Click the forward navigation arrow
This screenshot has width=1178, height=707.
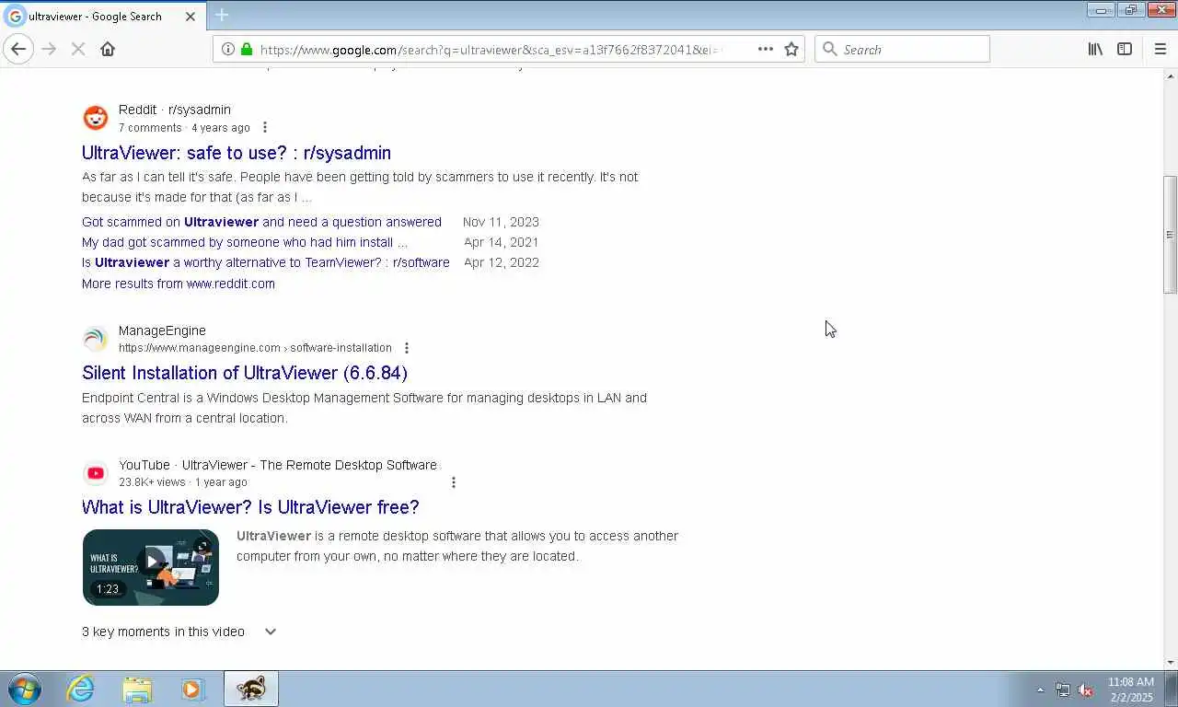pyautogui.click(x=49, y=49)
